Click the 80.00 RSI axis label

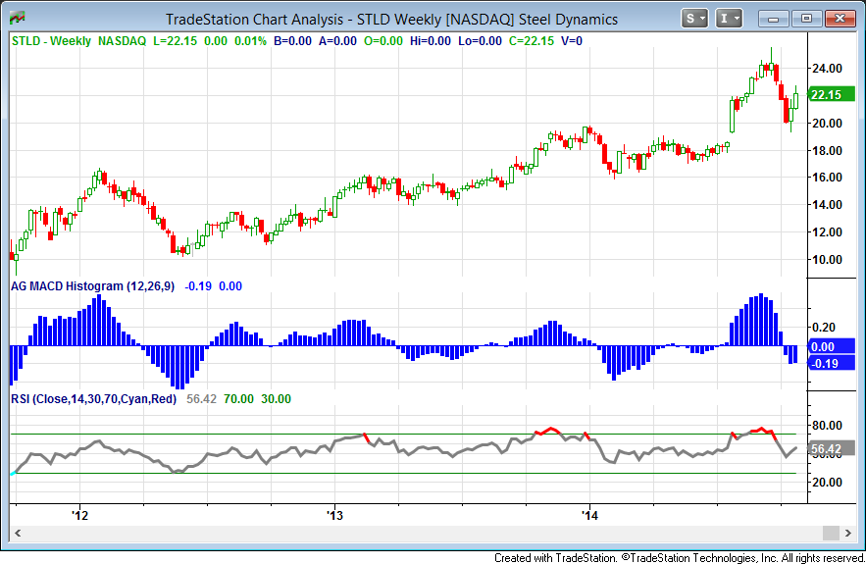point(827,426)
